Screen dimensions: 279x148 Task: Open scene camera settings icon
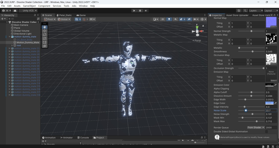click(195, 19)
